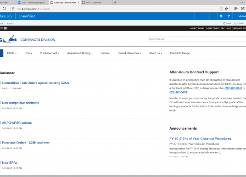Screen dimensions: 246x177
Task: Open the user account name menu
Action: coord(242,16)
